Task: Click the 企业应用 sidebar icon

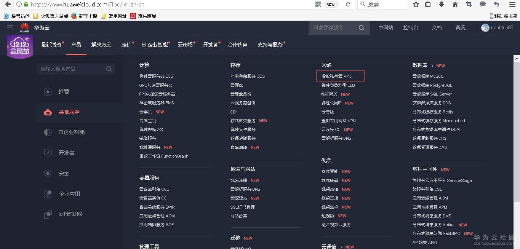Action: (x=48, y=194)
